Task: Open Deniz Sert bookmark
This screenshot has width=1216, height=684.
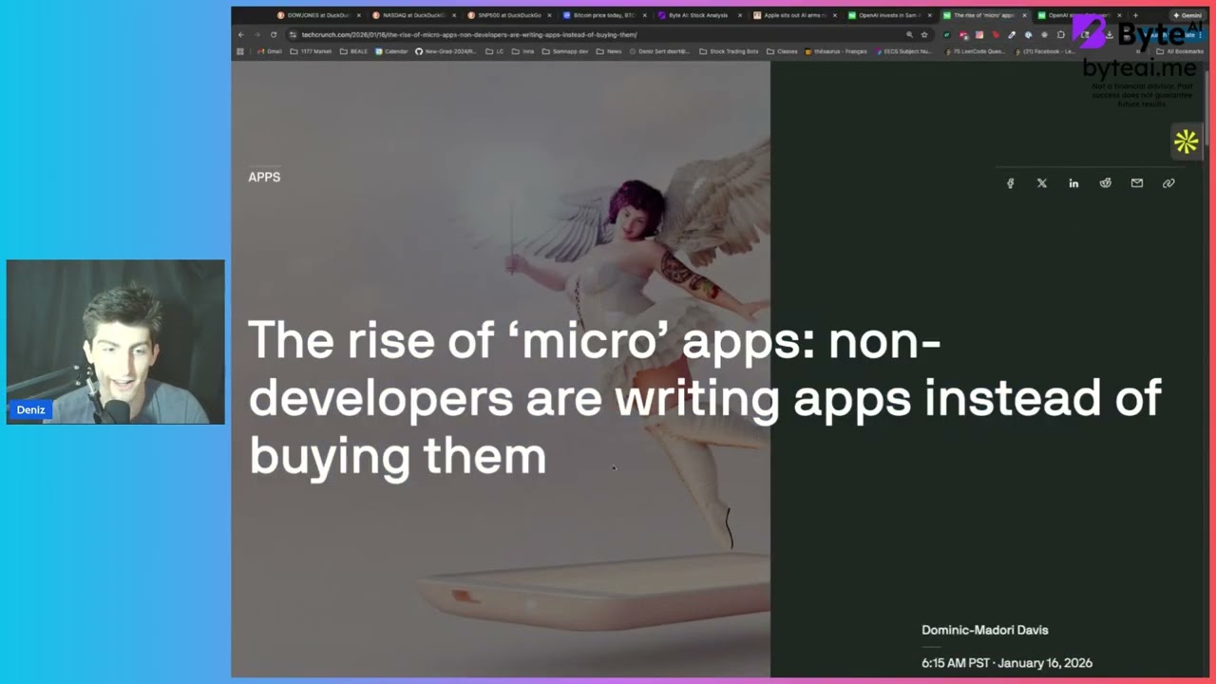Action: (659, 51)
